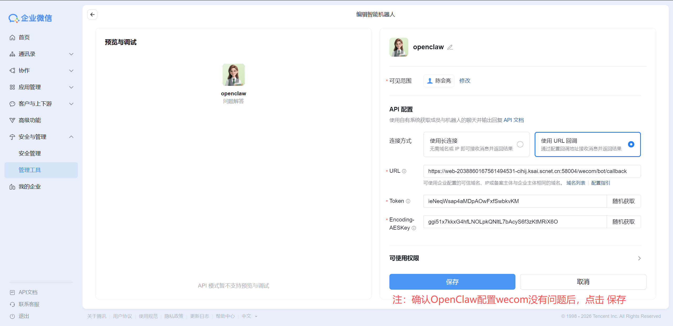Image resolution: width=673 pixels, height=326 pixels.
Task: Open 联系客服 customer service
Action: tap(29, 304)
